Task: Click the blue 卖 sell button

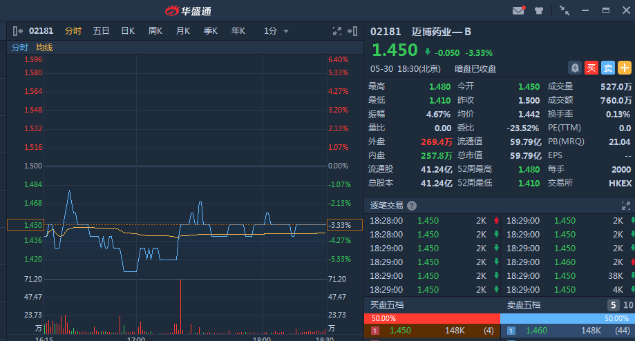Action: [607, 68]
